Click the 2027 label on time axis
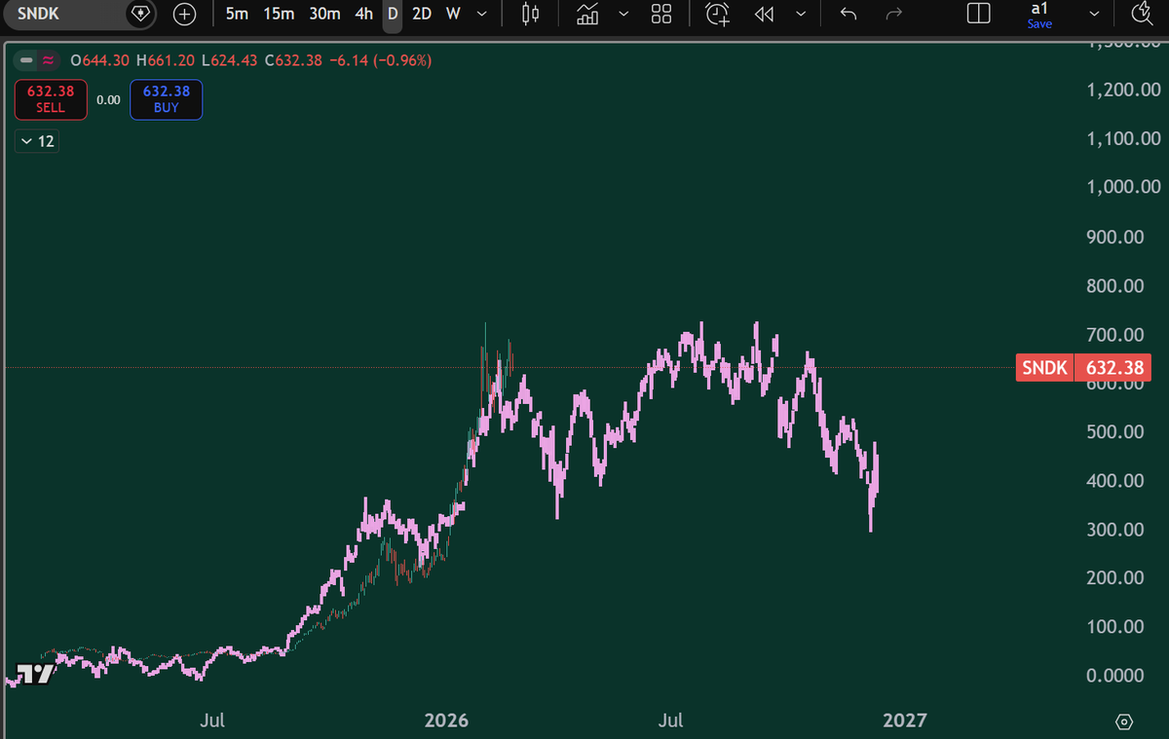 905,721
